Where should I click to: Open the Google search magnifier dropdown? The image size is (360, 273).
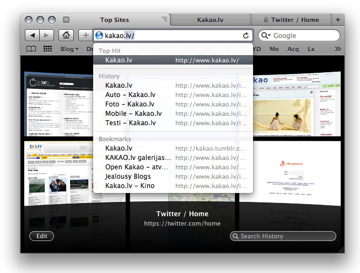(x=266, y=36)
